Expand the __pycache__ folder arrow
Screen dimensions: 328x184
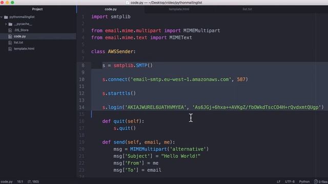6,24
